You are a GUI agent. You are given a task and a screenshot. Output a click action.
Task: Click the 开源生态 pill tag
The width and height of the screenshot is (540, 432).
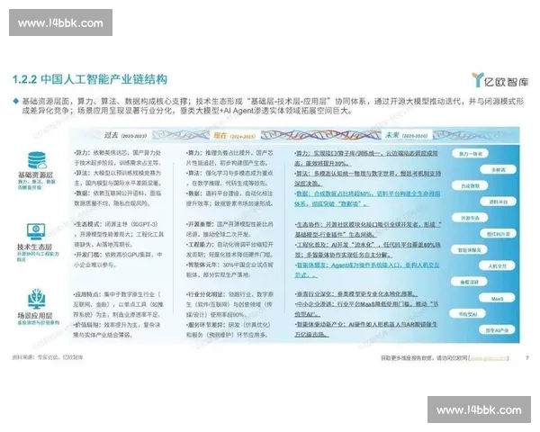tap(470, 218)
